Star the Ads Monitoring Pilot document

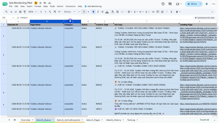tap(40, 3)
